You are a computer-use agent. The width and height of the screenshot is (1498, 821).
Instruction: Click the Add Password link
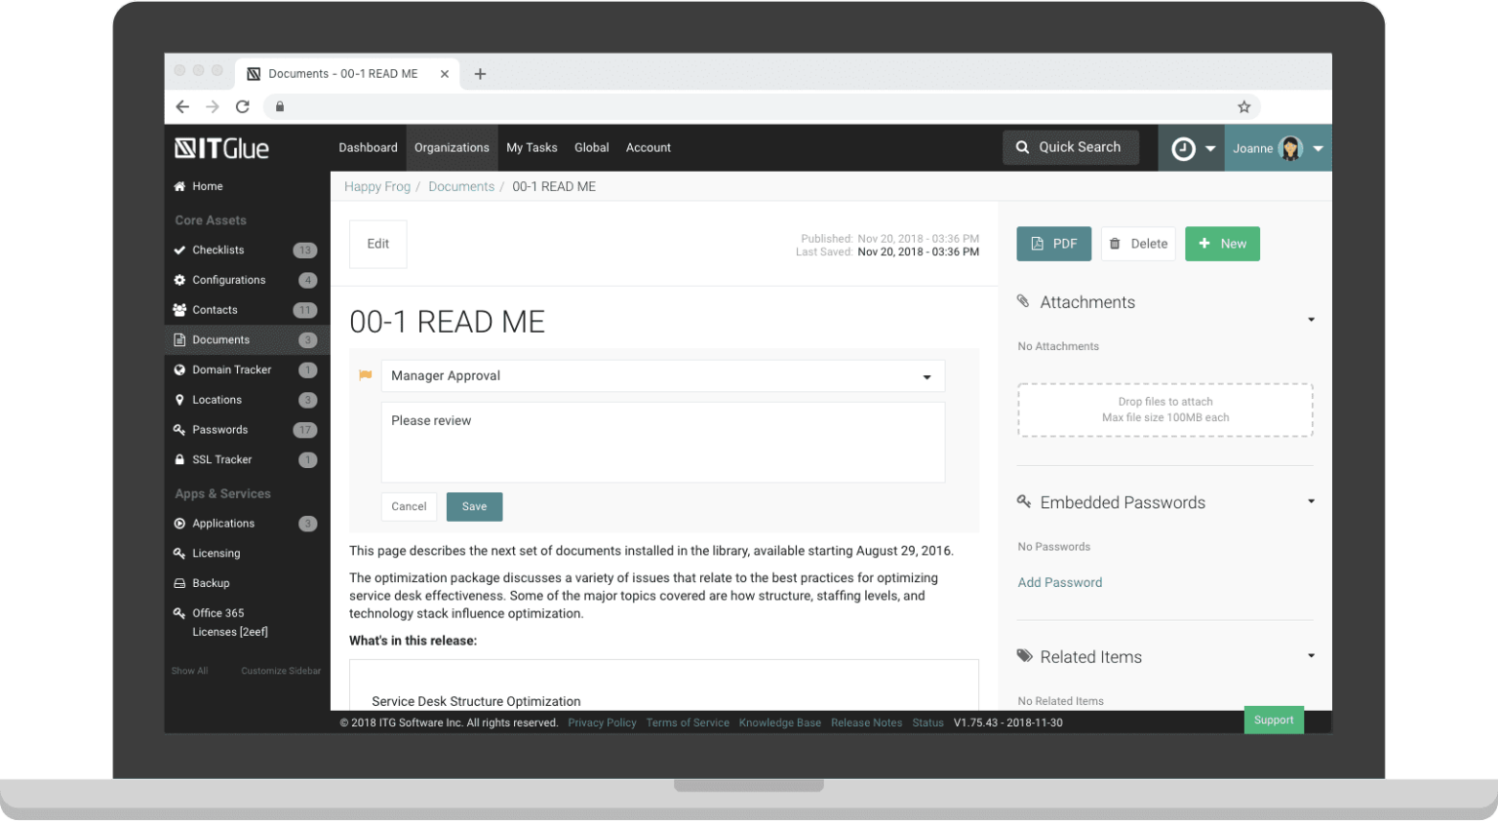(x=1059, y=582)
